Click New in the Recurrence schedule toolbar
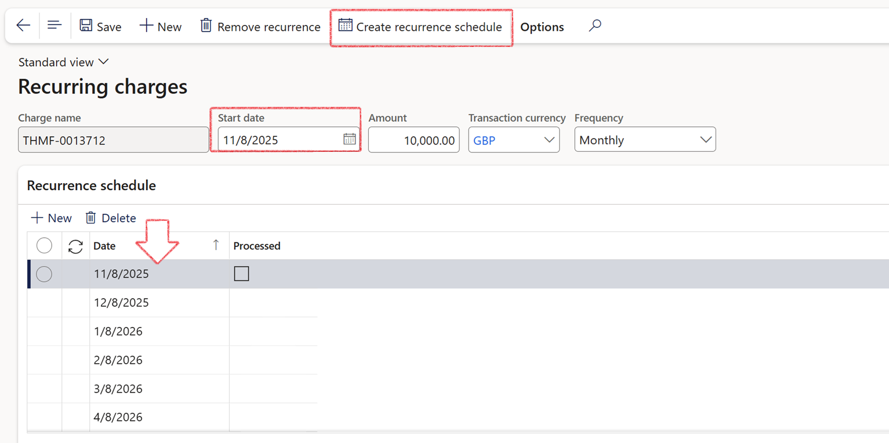Image resolution: width=889 pixels, height=443 pixels. (x=51, y=217)
